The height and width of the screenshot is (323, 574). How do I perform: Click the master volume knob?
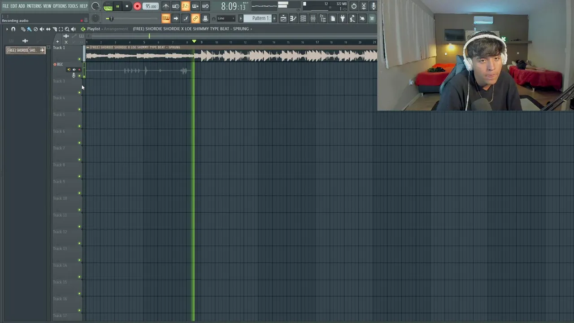click(95, 6)
